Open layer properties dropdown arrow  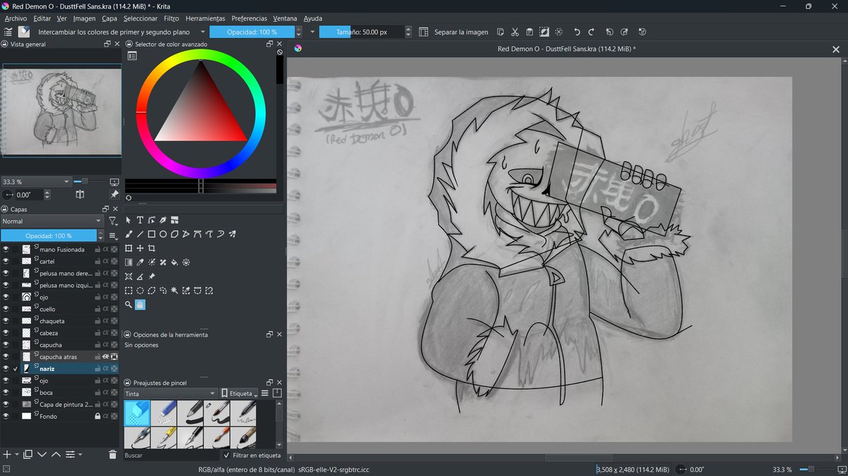tap(80, 454)
